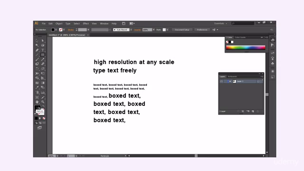Enable Draw Behind mode
The width and height of the screenshot is (304, 171).
pyautogui.click(x=40, y=123)
